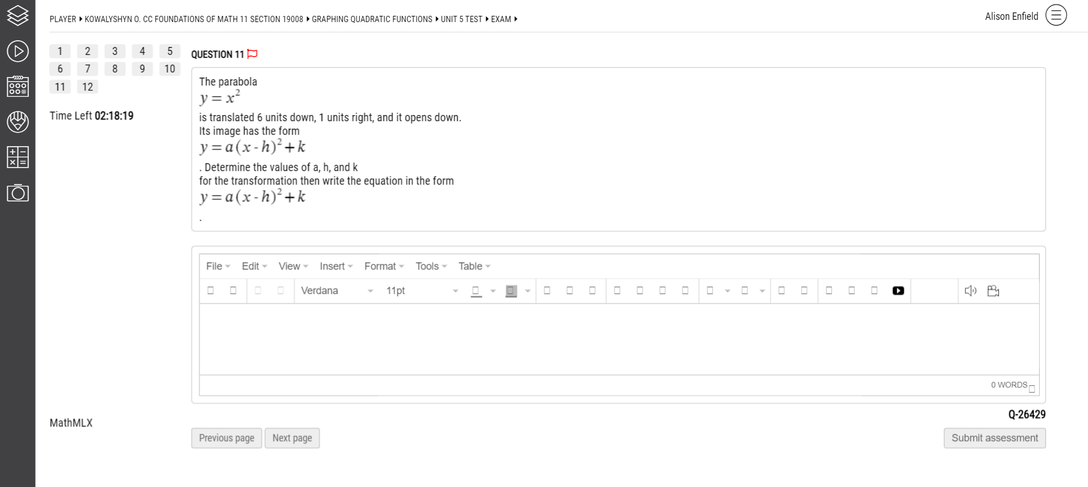Open the text color dropdown arrow
This screenshot has height=487, width=1088.
(493, 291)
